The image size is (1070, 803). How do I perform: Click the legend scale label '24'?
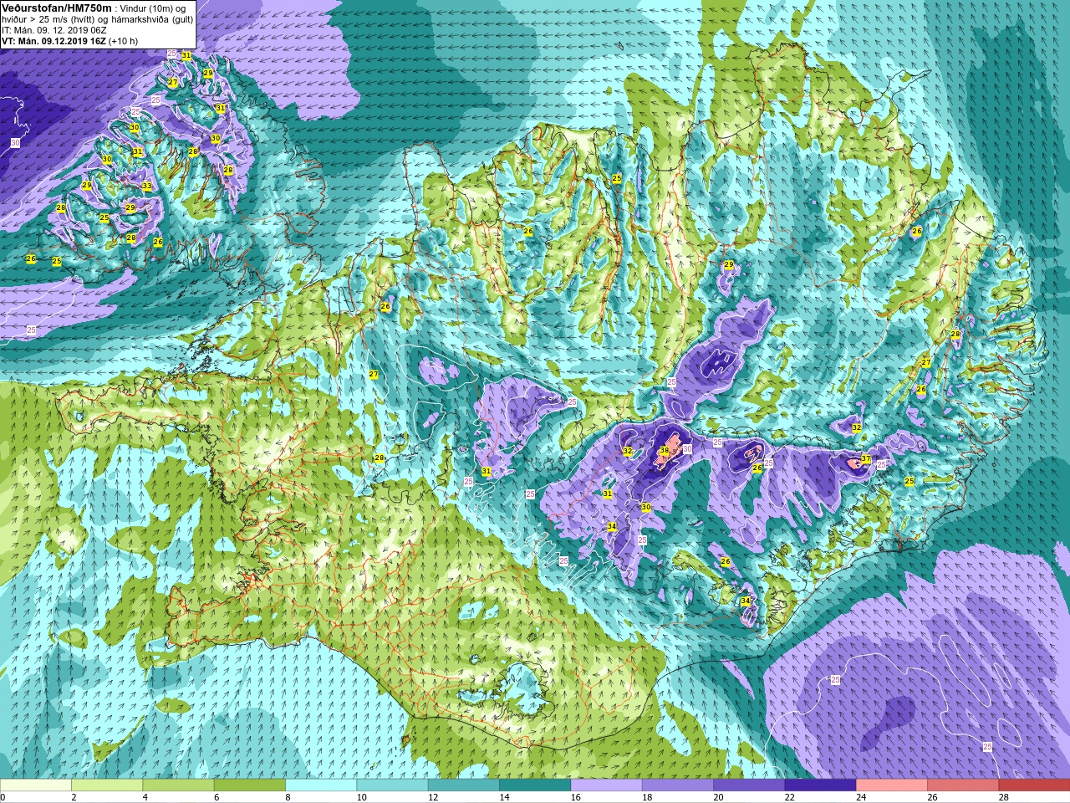click(x=861, y=797)
